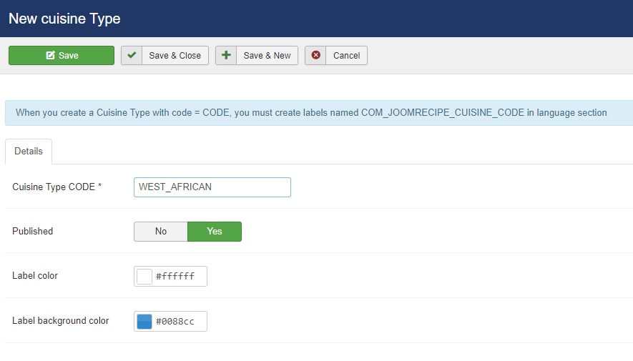Click the 'Published' field label

tap(33, 231)
